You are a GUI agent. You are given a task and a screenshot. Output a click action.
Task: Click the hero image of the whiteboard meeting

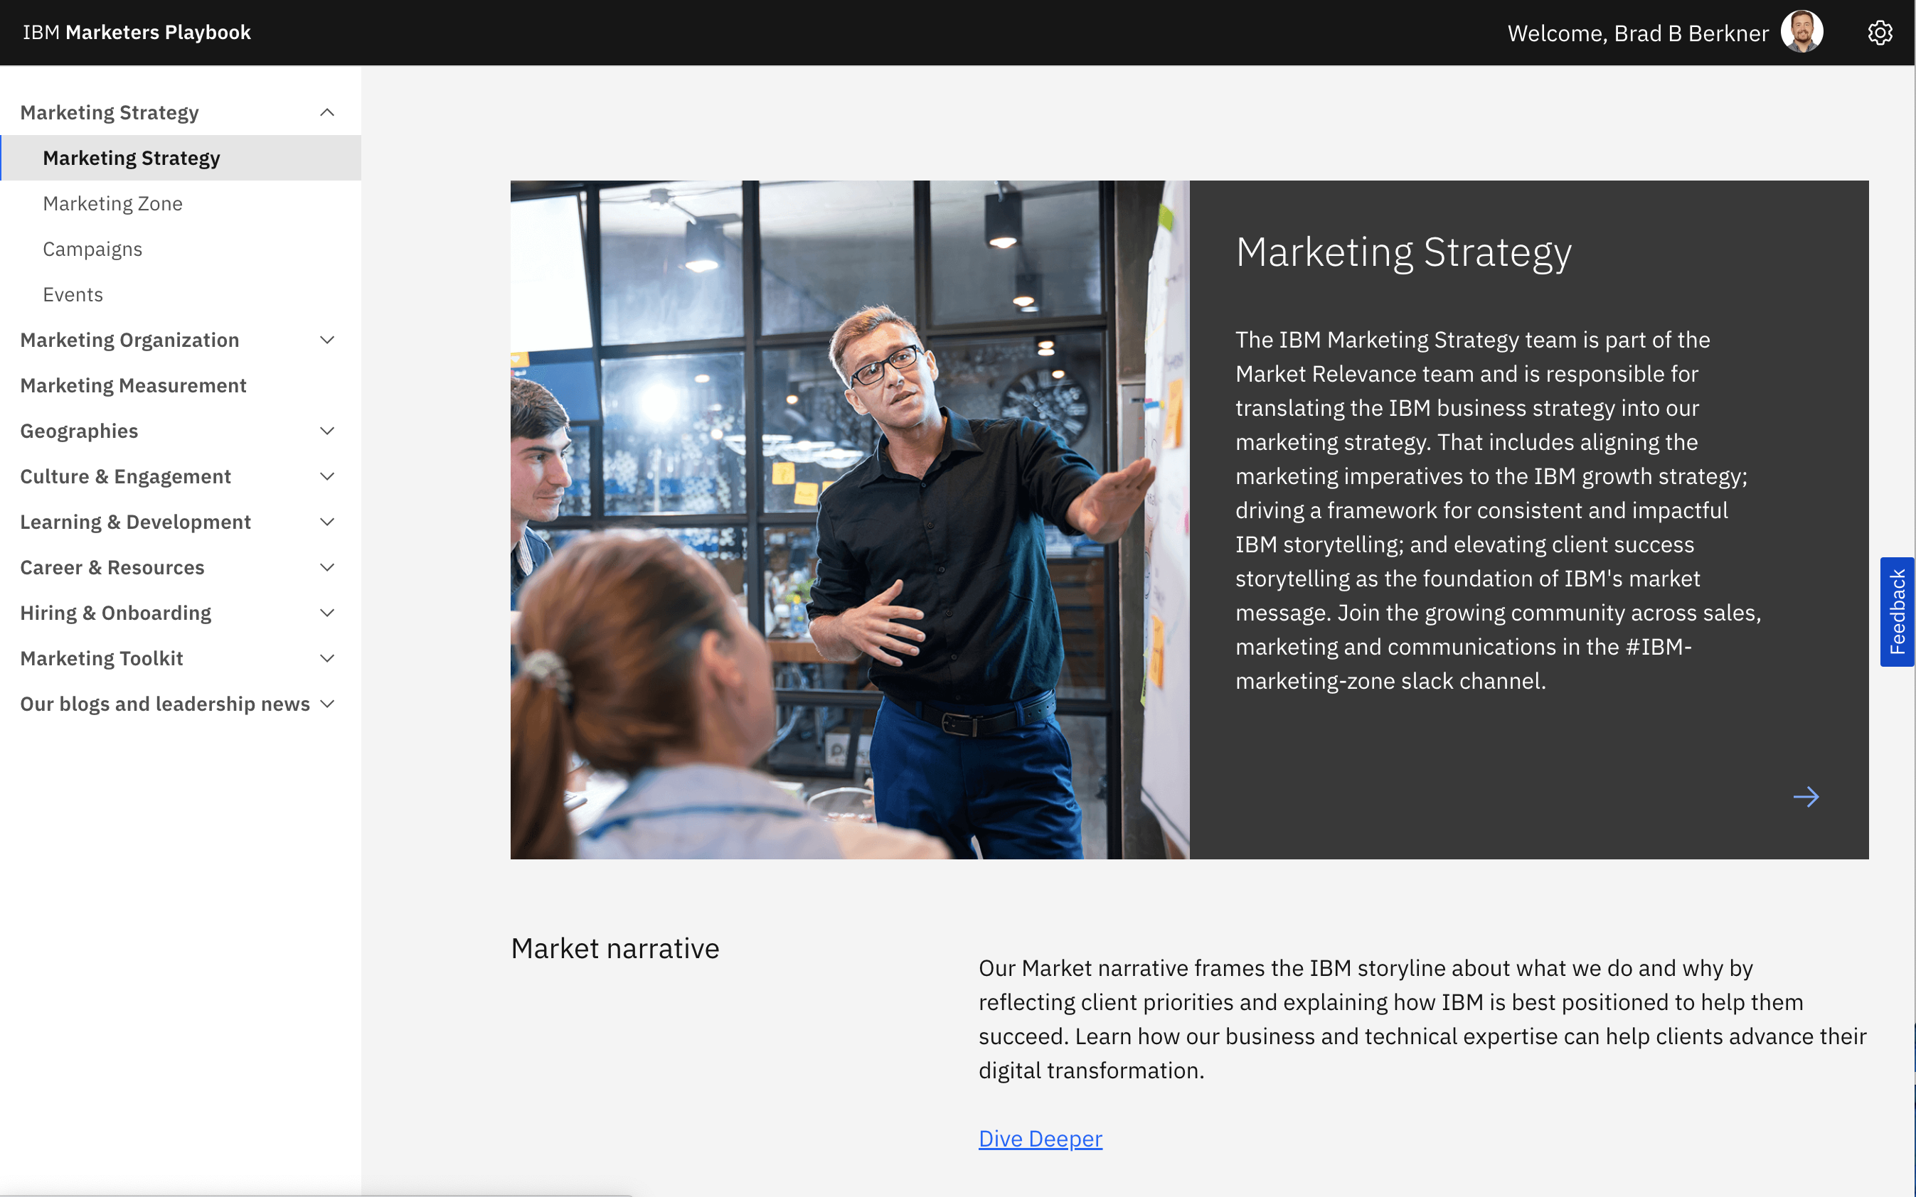tap(848, 520)
